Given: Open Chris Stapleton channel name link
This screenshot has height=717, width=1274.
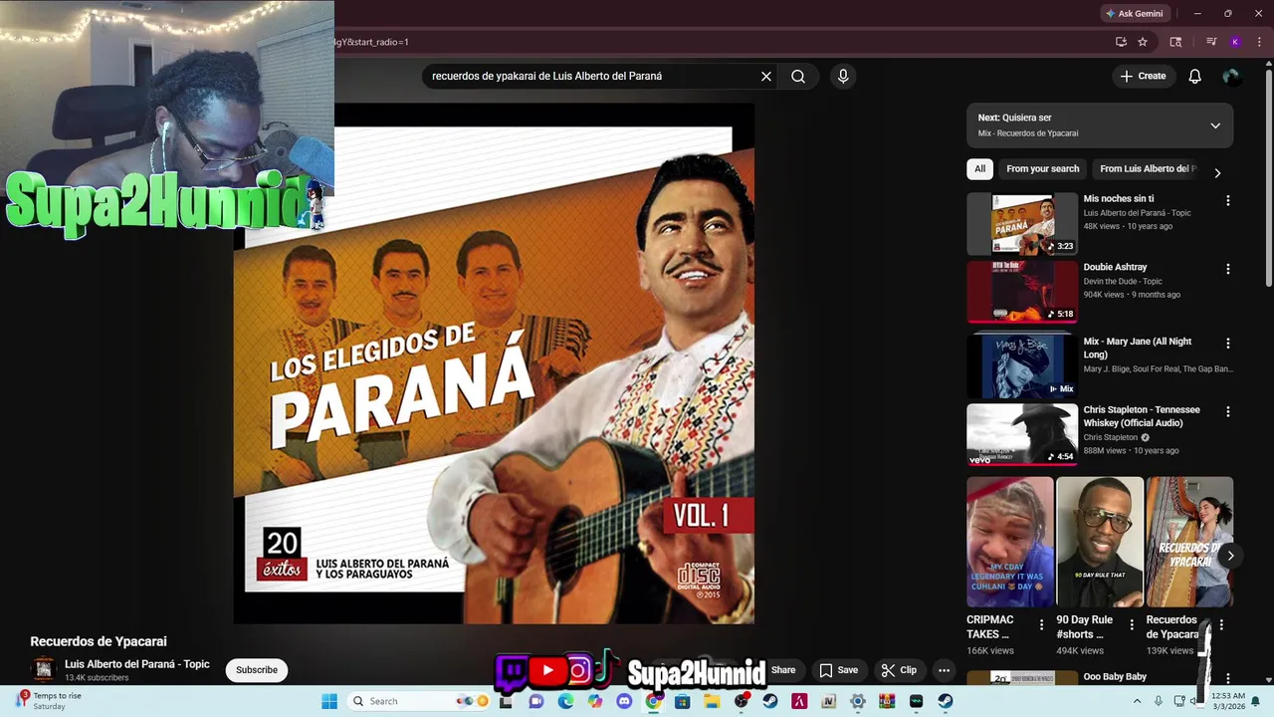Looking at the screenshot, I should [x=1111, y=437].
